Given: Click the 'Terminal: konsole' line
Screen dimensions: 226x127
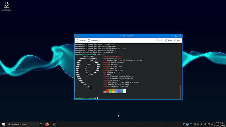Looking at the screenshot, I should (111, 80).
